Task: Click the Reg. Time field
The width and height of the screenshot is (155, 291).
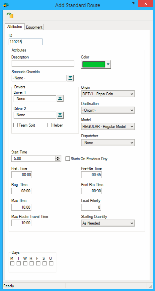Action: 21,191
